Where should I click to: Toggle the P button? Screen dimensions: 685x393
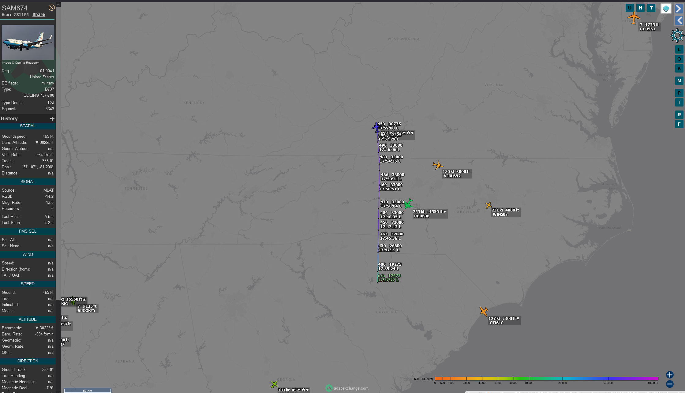point(679,93)
